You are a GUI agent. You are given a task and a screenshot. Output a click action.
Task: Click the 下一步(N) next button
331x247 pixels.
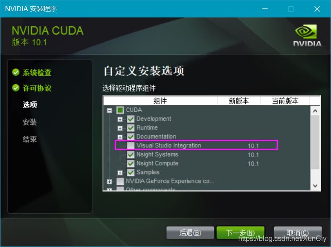tap(240, 233)
